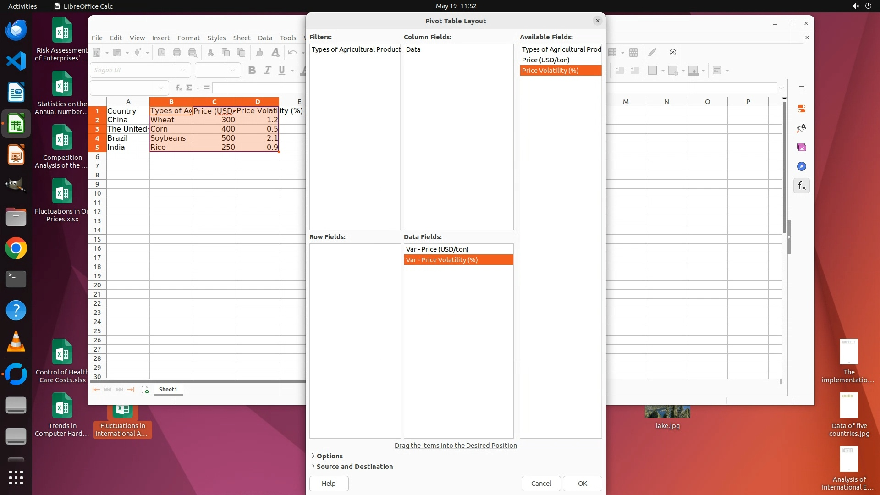
Task: Expand the Source and Destination section
Action: [x=354, y=467]
